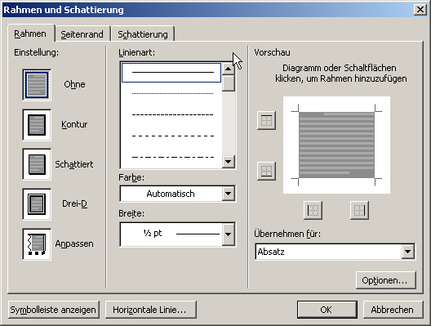
Task: Click the Symbolleiste anzeigen button
Action: [53, 310]
